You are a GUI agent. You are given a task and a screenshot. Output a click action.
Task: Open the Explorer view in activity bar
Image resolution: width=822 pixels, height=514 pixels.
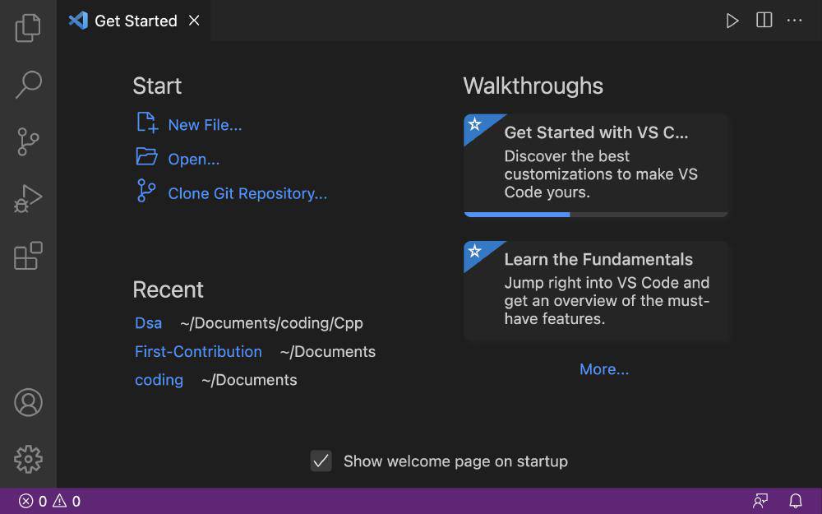click(28, 28)
